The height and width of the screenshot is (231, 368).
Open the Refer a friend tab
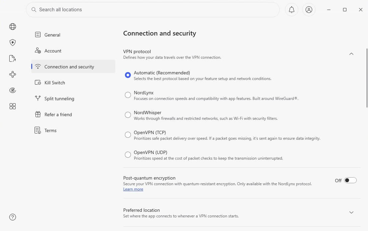pos(73,115)
